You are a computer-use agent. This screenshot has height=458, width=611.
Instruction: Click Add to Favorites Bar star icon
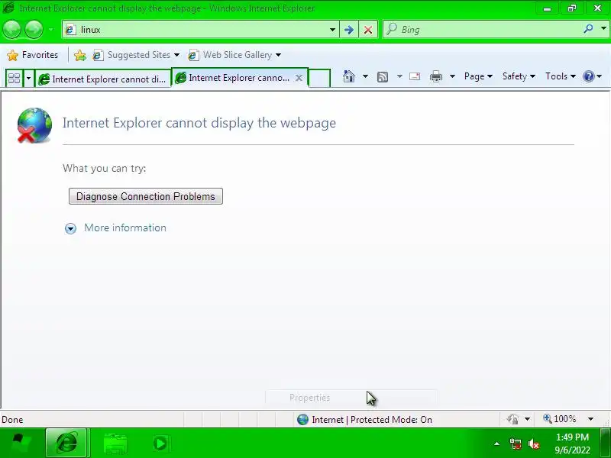80,55
